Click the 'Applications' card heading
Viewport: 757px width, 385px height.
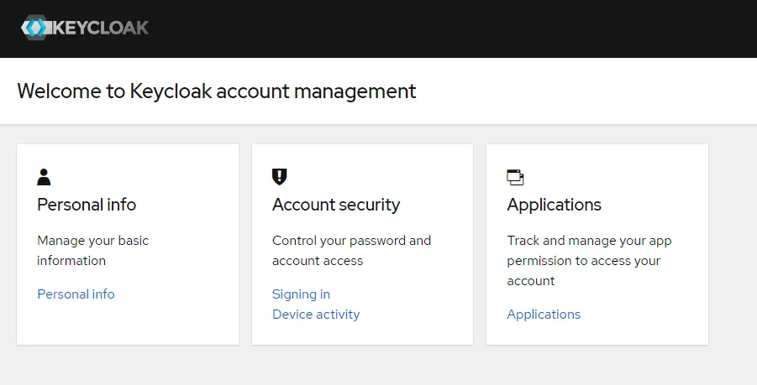(555, 205)
